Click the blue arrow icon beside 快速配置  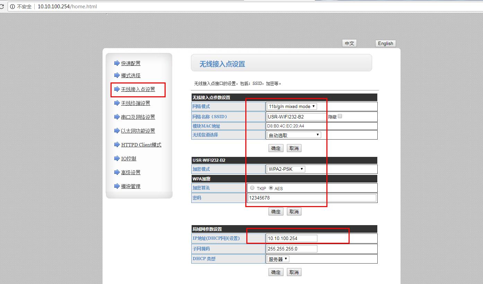(x=117, y=63)
